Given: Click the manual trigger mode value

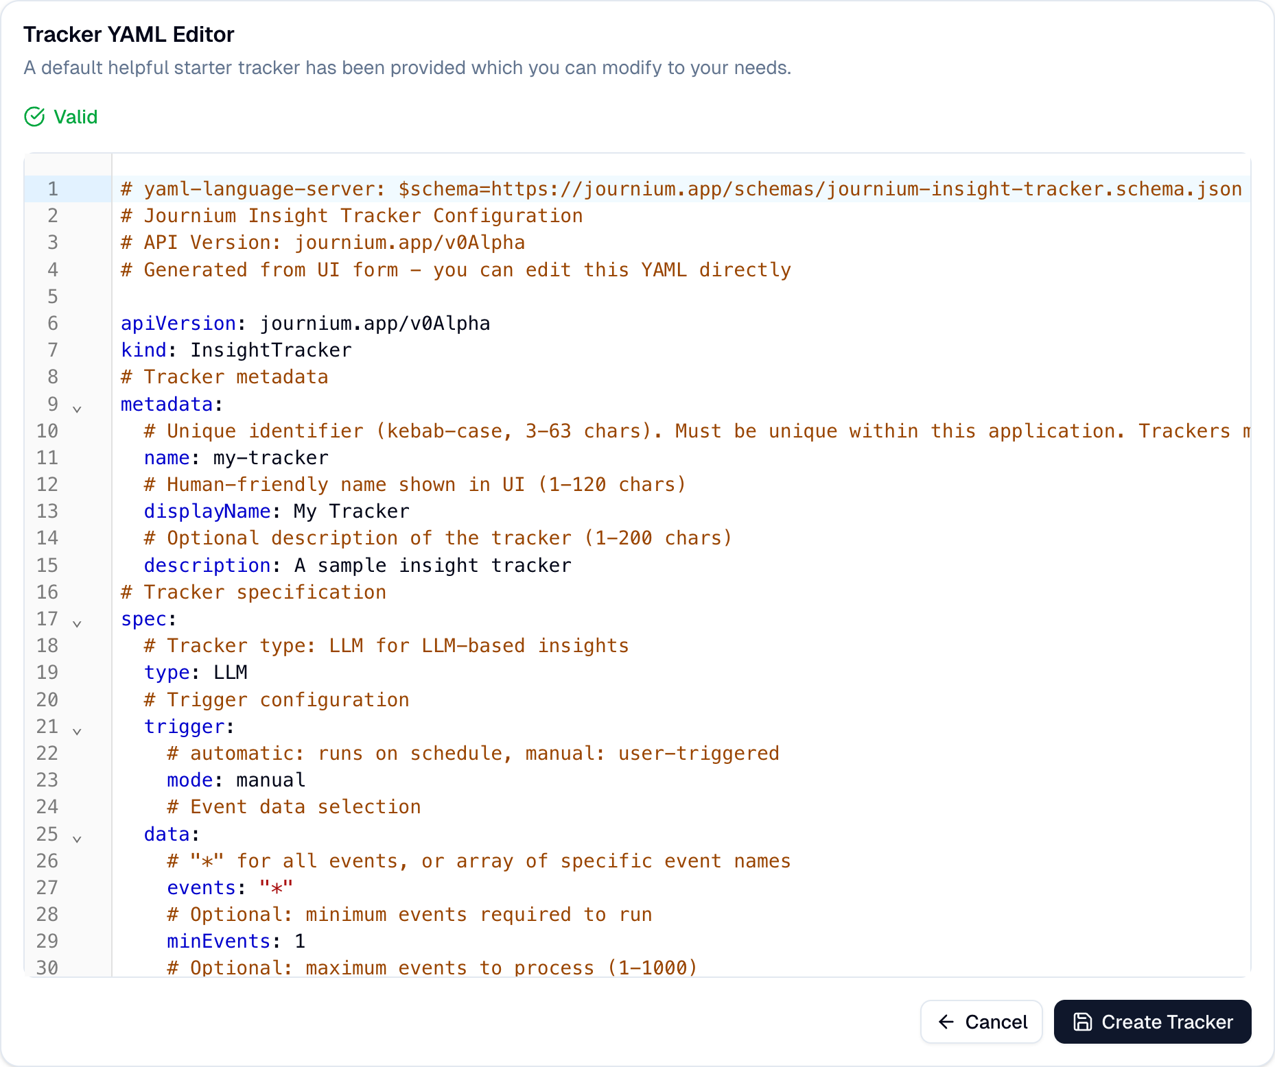Looking at the screenshot, I should (270, 780).
